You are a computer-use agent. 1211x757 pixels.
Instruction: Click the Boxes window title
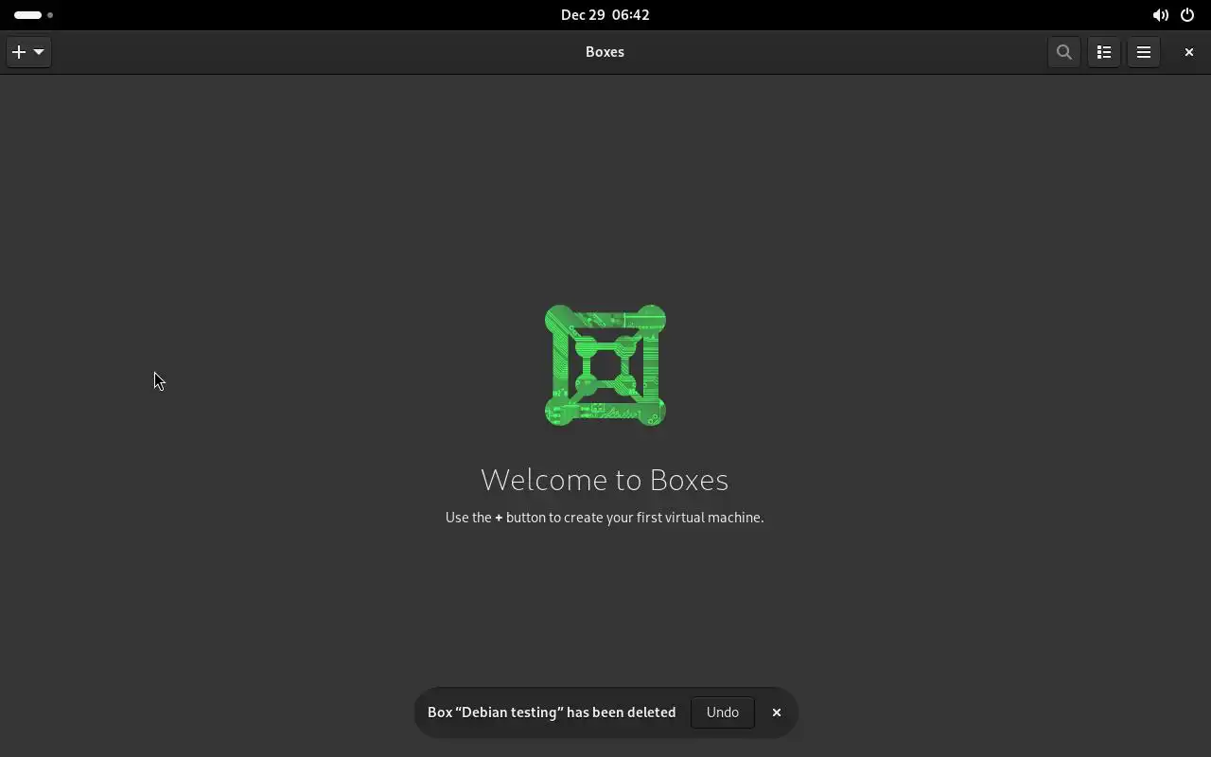coord(605,52)
